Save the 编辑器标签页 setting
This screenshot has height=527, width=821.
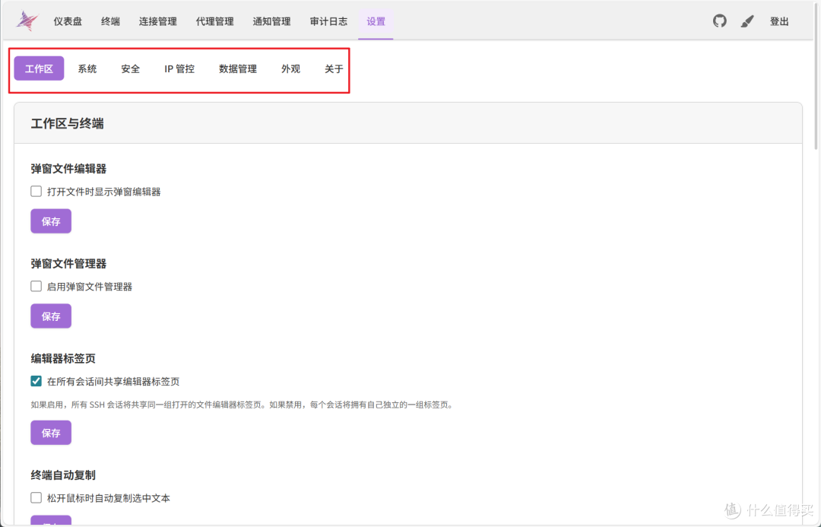click(51, 433)
